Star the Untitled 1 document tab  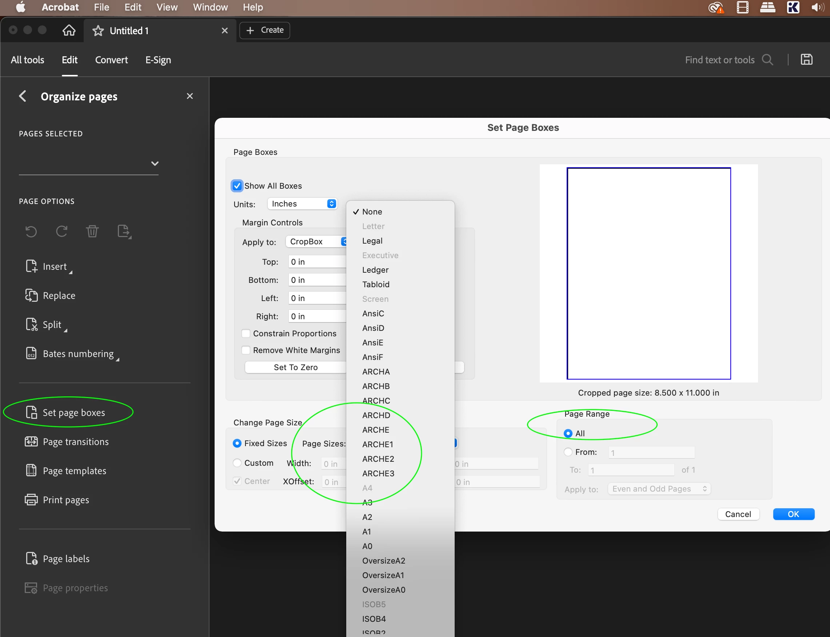98,31
